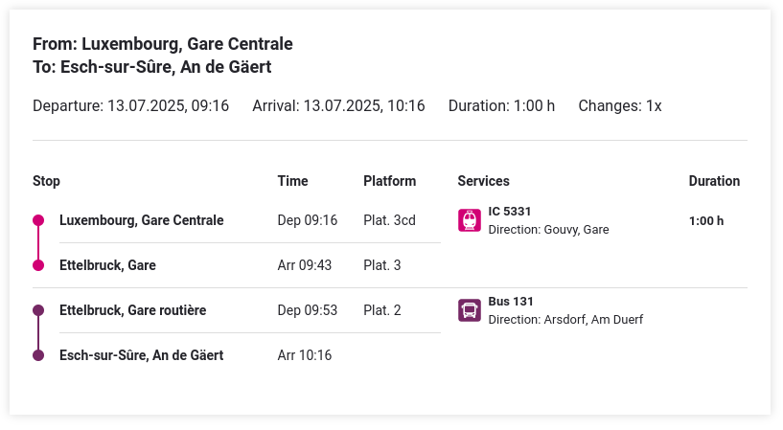Select the Ettelbruck, Gare stop name
This screenshot has height=430, width=783.
(x=107, y=265)
